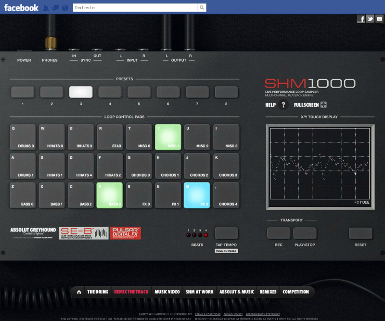This screenshot has width=385, height=321.
Task: Click the Absolut Greyhound logo
Action: [x=33, y=232]
